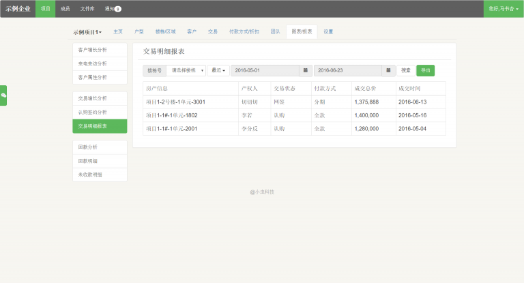Select 成员 in the top navigation
Screen dimensions: 524x283
click(65, 9)
